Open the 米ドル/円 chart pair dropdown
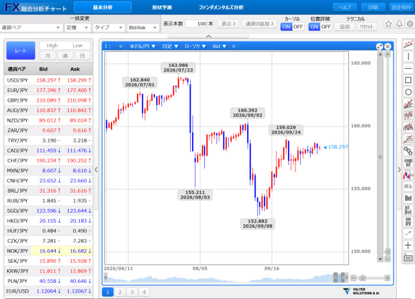Viewport: 415px width, 299px height. pos(143,46)
